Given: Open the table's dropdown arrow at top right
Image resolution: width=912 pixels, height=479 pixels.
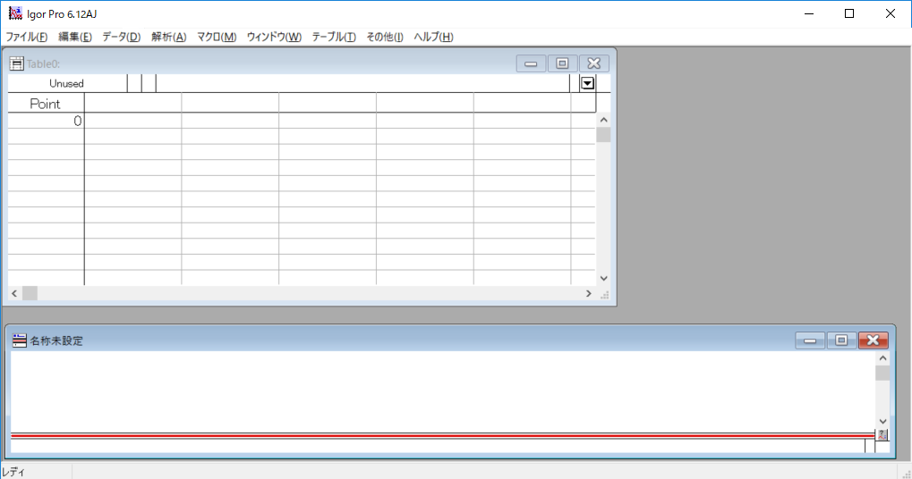Looking at the screenshot, I should pos(588,83).
